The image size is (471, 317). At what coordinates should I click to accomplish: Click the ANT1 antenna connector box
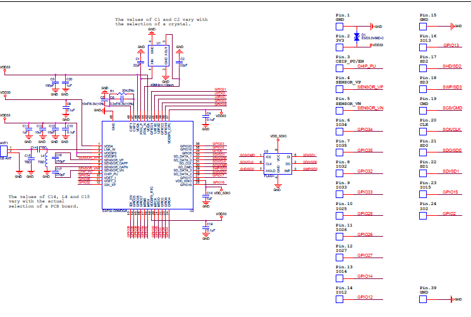pos(4,151)
